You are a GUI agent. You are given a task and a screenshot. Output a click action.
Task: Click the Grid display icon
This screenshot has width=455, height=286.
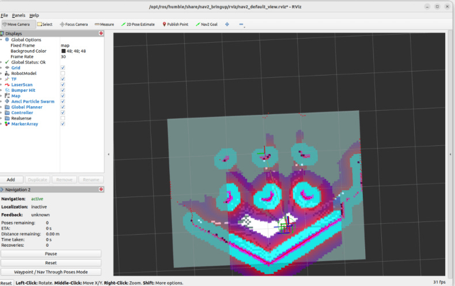click(7, 67)
